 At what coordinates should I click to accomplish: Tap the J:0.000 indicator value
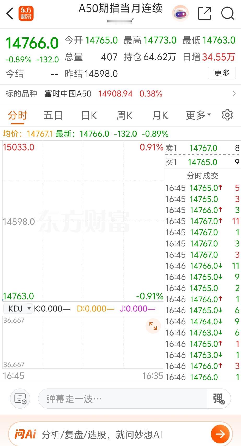click(137, 309)
